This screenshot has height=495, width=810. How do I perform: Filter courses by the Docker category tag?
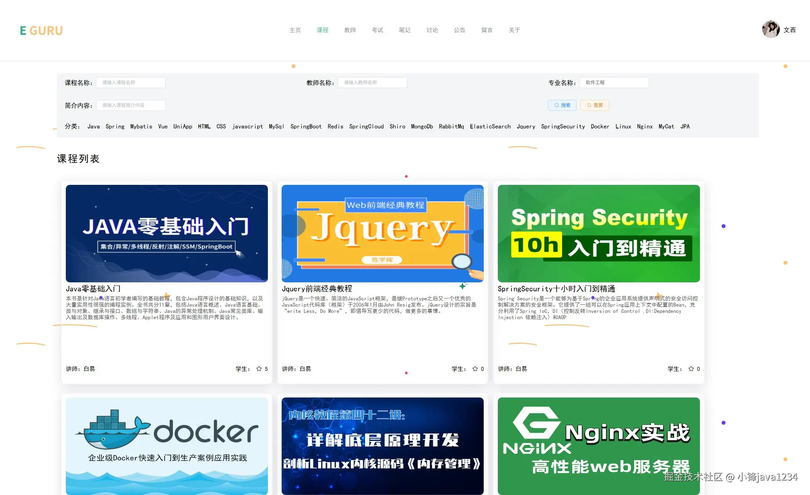coord(600,126)
